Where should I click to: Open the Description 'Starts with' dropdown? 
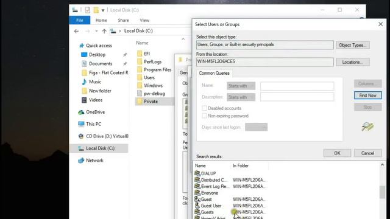241,97
